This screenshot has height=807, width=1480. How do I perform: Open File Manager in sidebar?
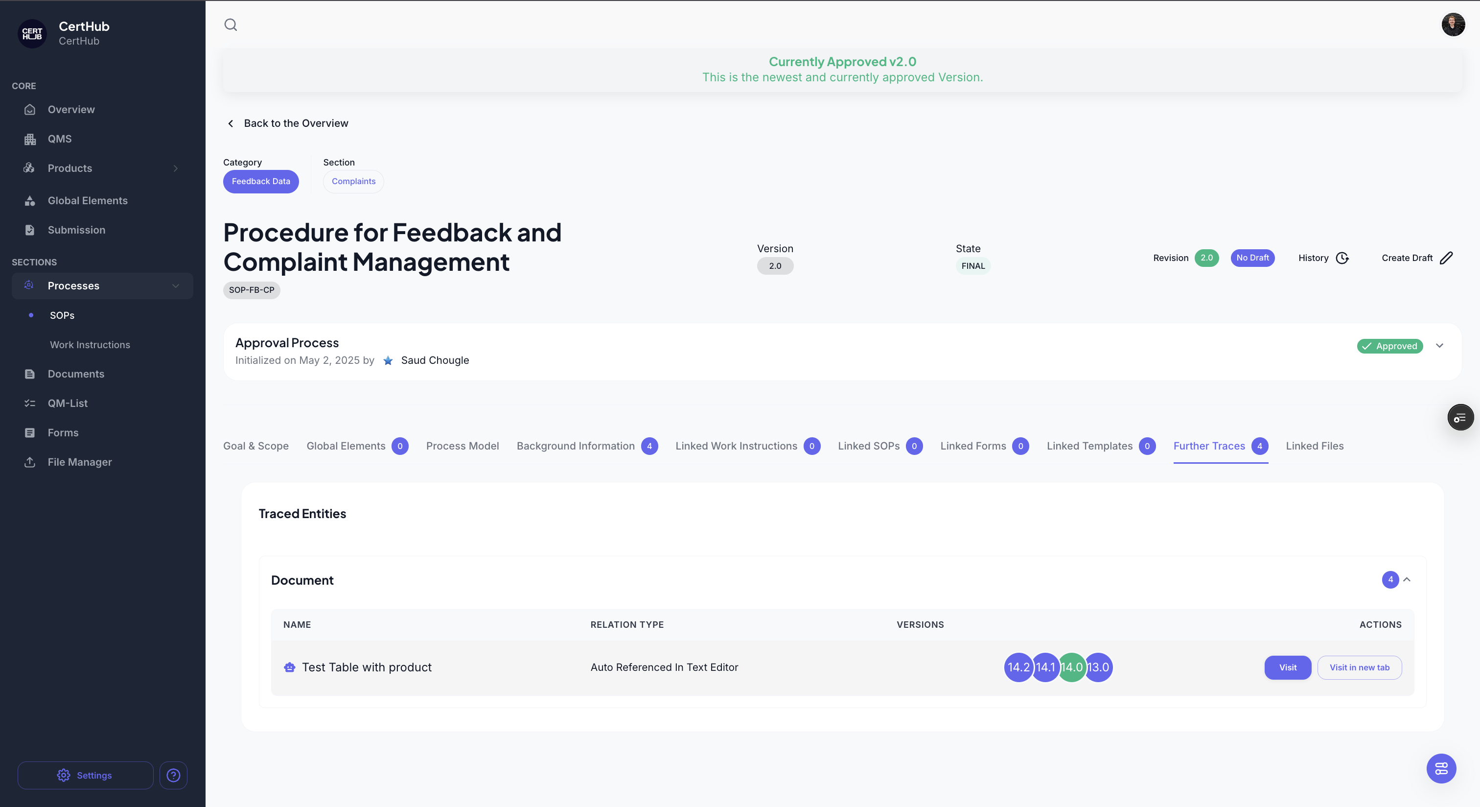[x=79, y=462]
